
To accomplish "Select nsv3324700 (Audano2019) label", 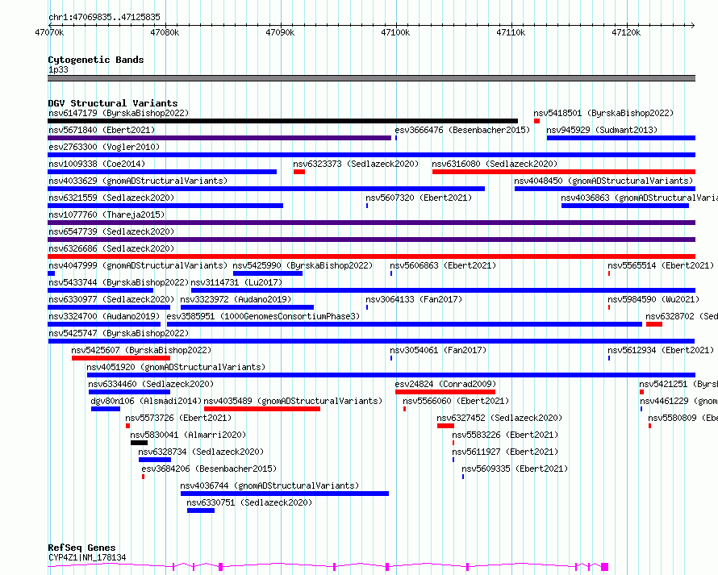I will 104,316.
